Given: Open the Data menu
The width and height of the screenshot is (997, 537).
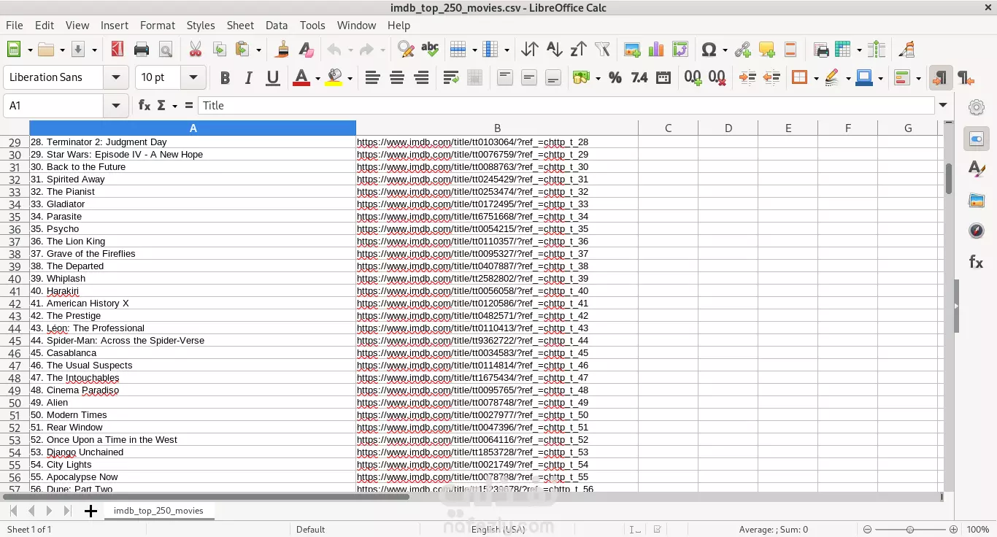Looking at the screenshot, I should click(277, 25).
